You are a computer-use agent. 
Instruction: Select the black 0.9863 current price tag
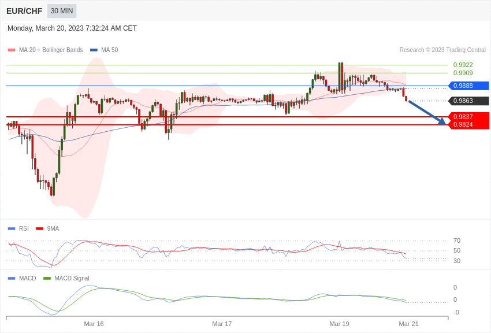point(468,101)
